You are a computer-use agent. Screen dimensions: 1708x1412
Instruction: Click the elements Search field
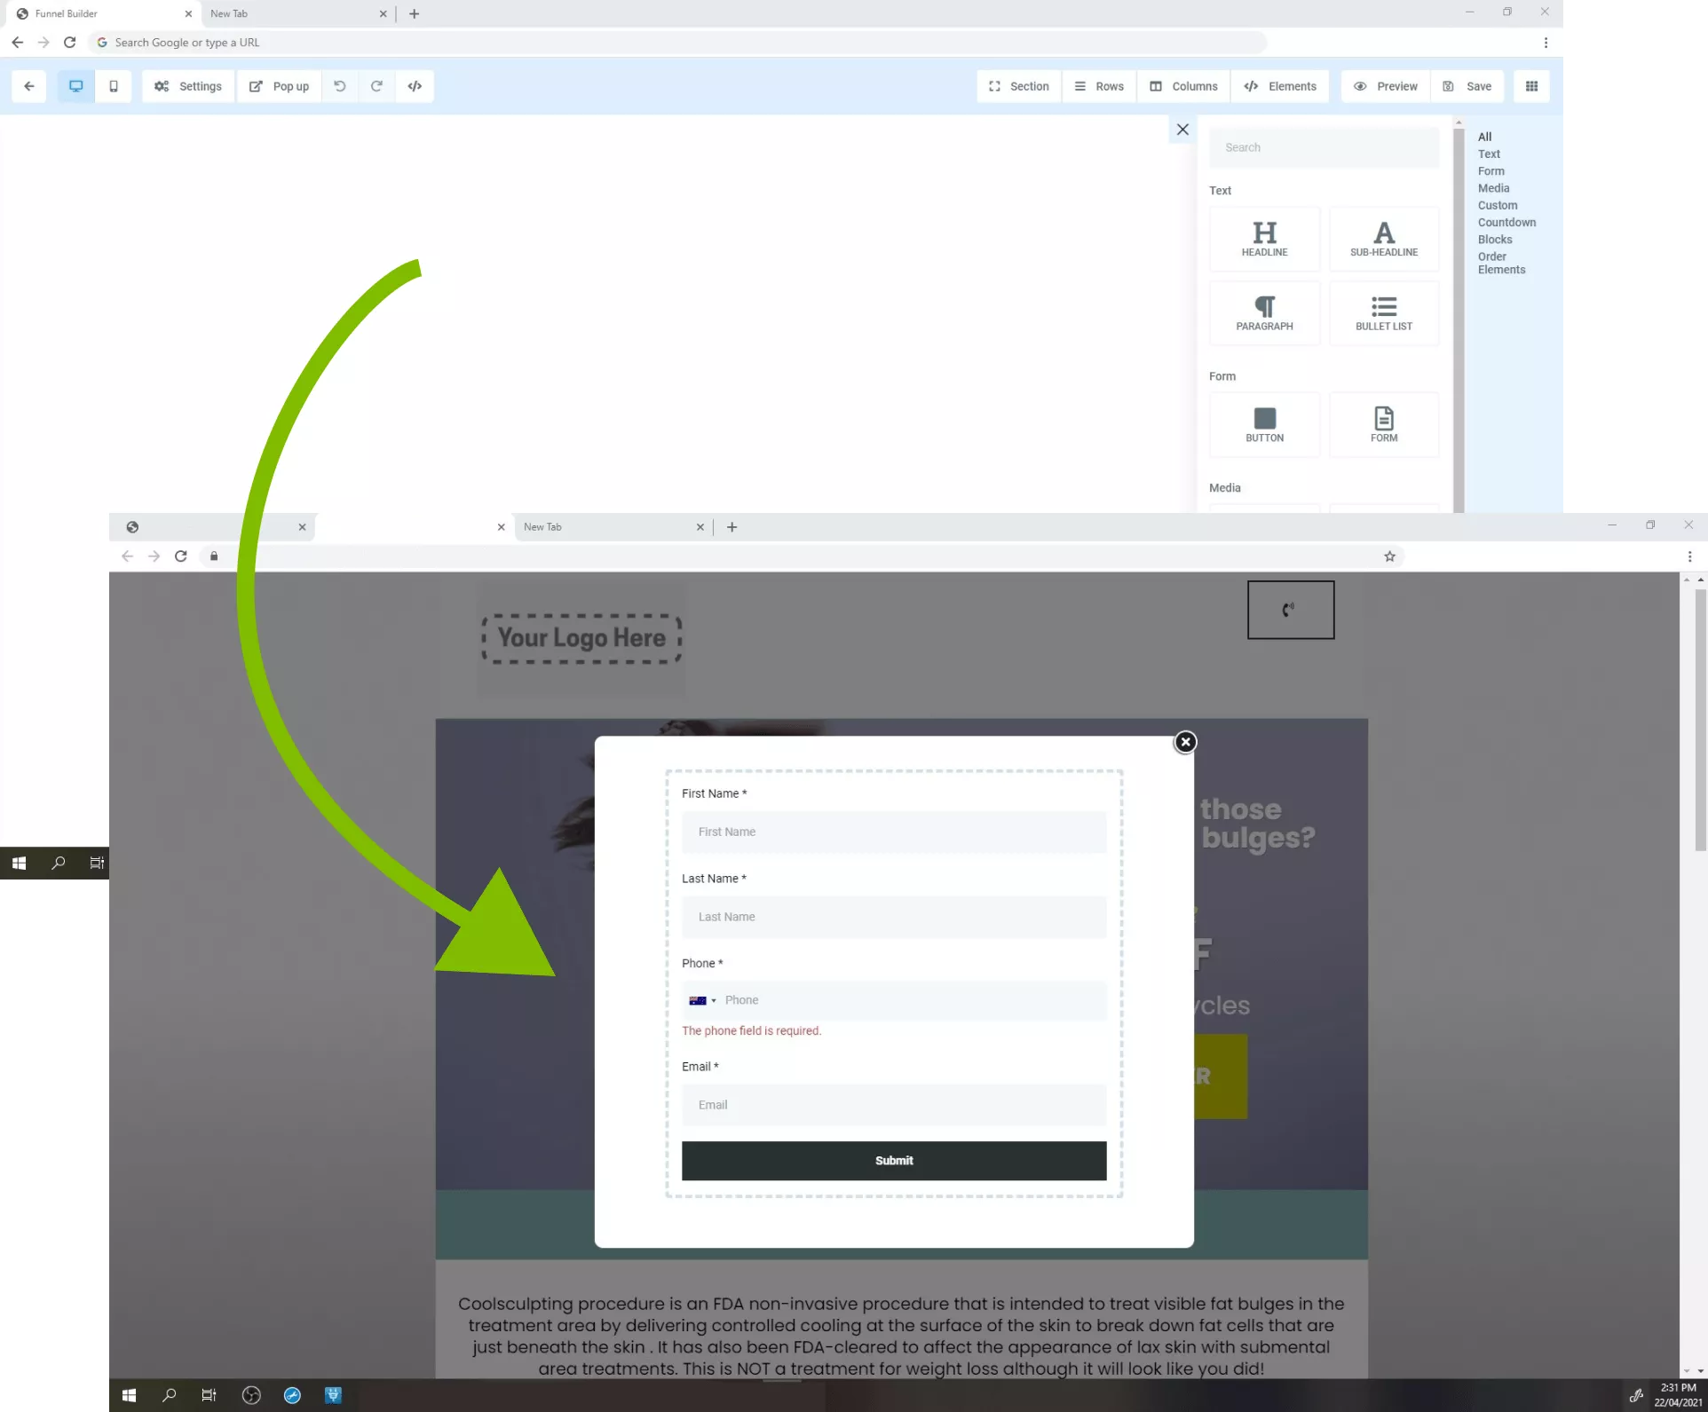[1324, 147]
